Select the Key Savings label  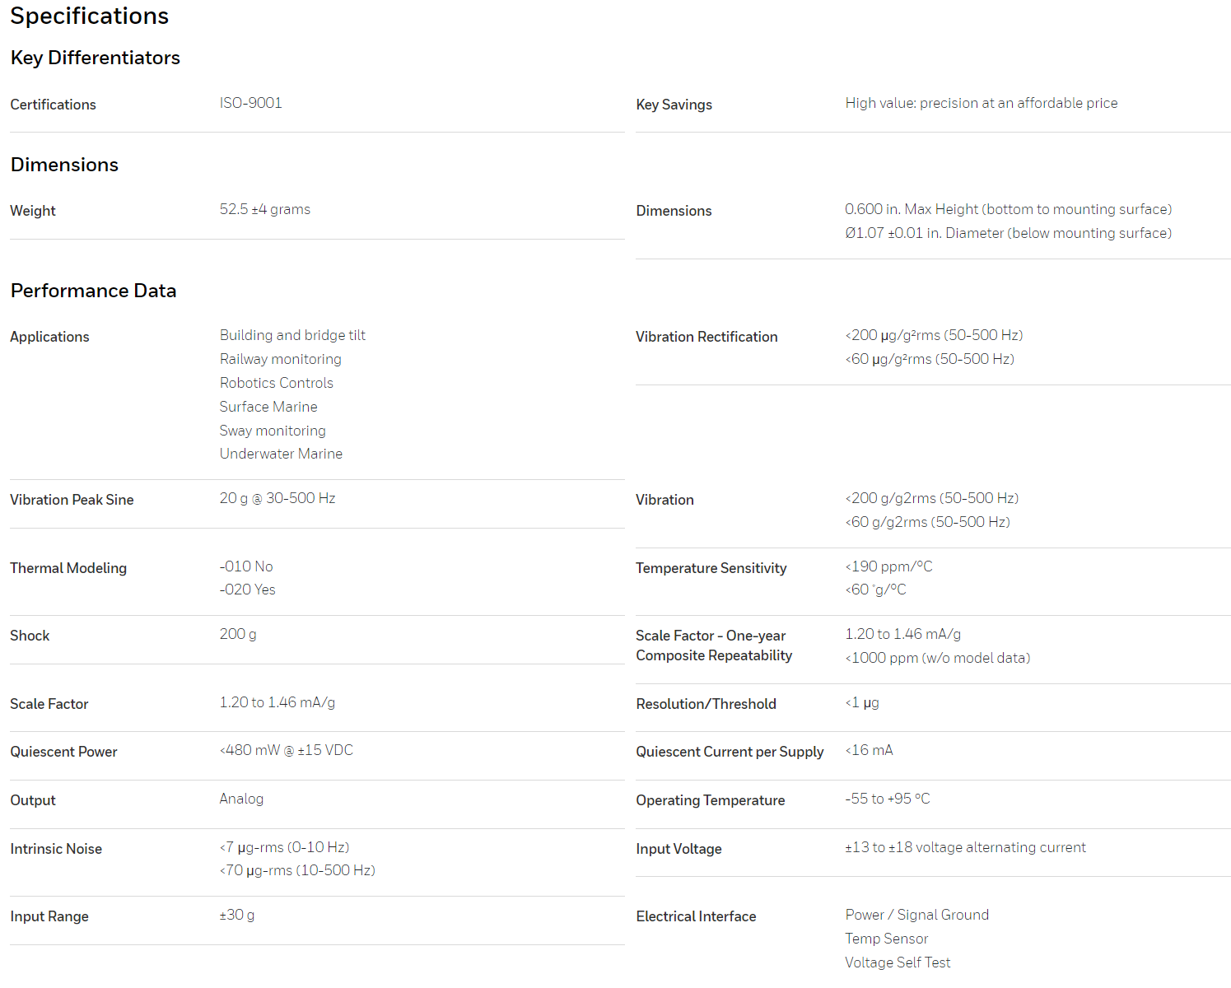click(674, 105)
